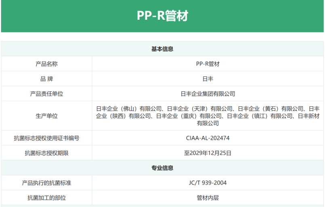Select certificate number CIAA-AL-202474
This screenshot has width=325, height=207.
click(208, 138)
